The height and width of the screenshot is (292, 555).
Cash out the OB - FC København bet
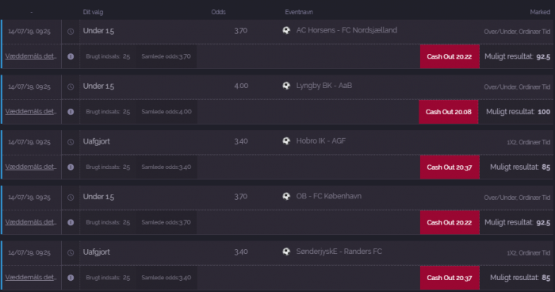coord(450,222)
